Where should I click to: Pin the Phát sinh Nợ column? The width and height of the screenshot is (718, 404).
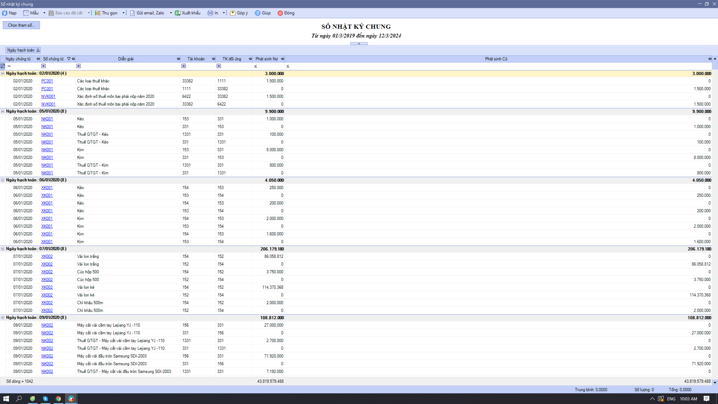click(x=282, y=59)
